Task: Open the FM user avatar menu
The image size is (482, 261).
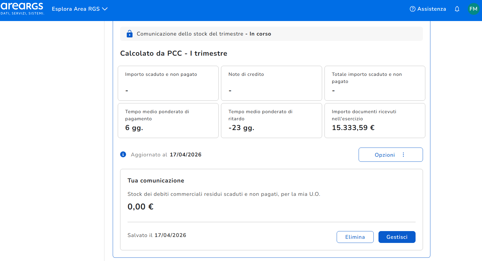Action: pos(473,9)
